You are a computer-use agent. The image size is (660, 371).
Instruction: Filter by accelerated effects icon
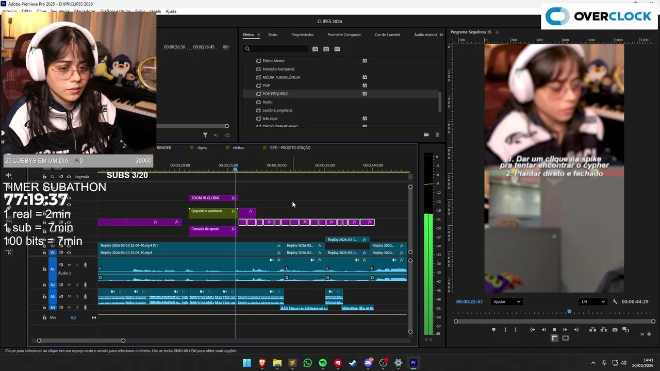pyautogui.click(x=315, y=49)
